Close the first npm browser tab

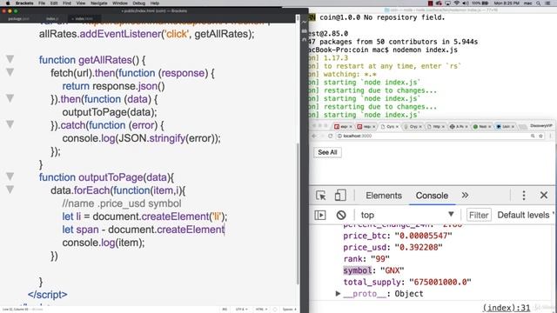pos(351,127)
